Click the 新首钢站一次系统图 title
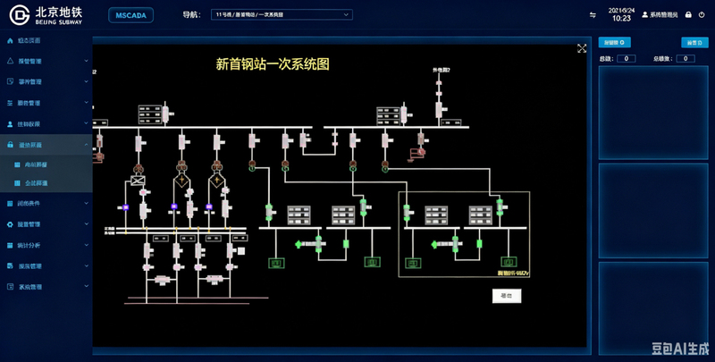Viewport: 715px width, 362px height. 273,64
